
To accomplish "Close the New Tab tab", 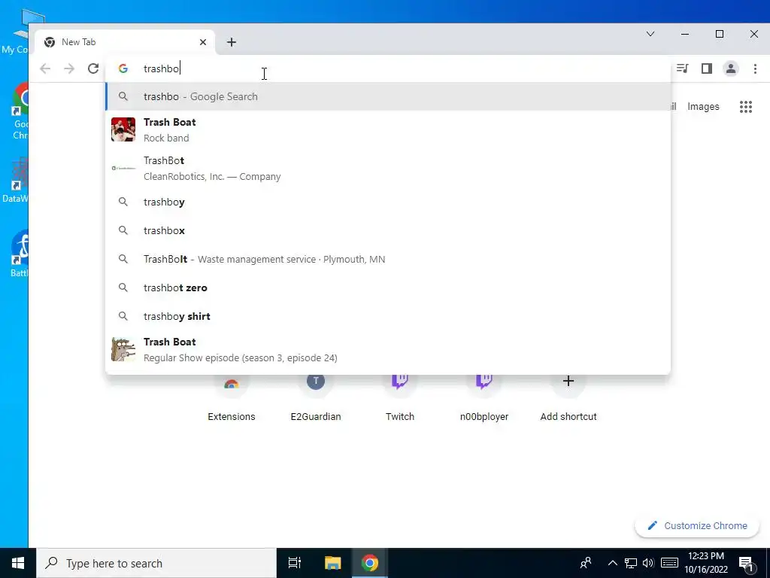I will pos(203,42).
